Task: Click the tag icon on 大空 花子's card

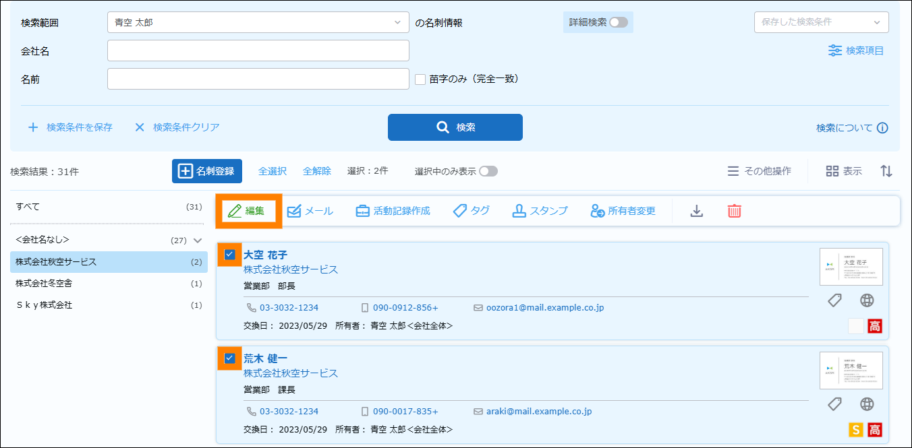Action: pyautogui.click(x=834, y=300)
